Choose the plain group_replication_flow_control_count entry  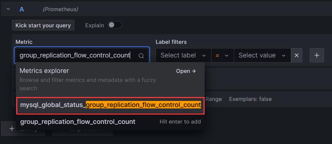coord(78,122)
